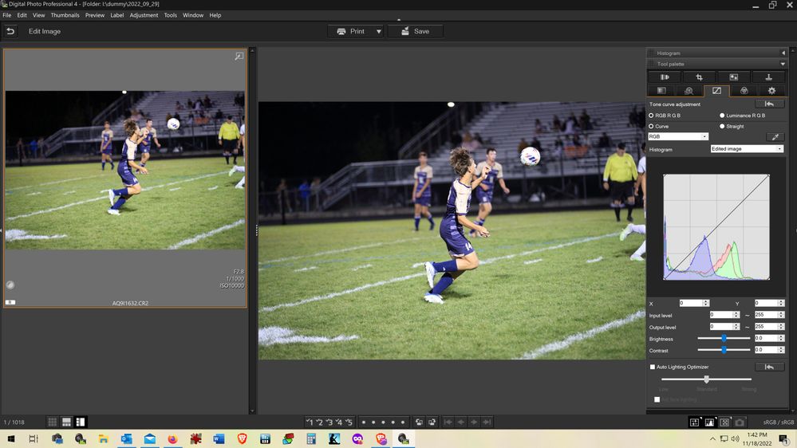797x448 pixels.
Task: Open the RGB channel dropdown
Action: click(678, 136)
